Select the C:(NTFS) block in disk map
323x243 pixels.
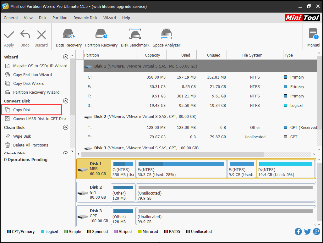(123, 169)
